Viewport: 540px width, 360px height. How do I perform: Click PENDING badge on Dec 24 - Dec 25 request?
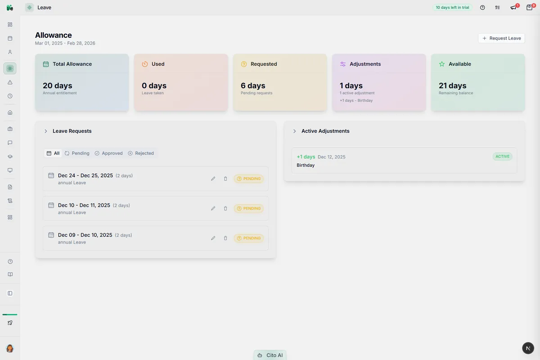(248, 179)
